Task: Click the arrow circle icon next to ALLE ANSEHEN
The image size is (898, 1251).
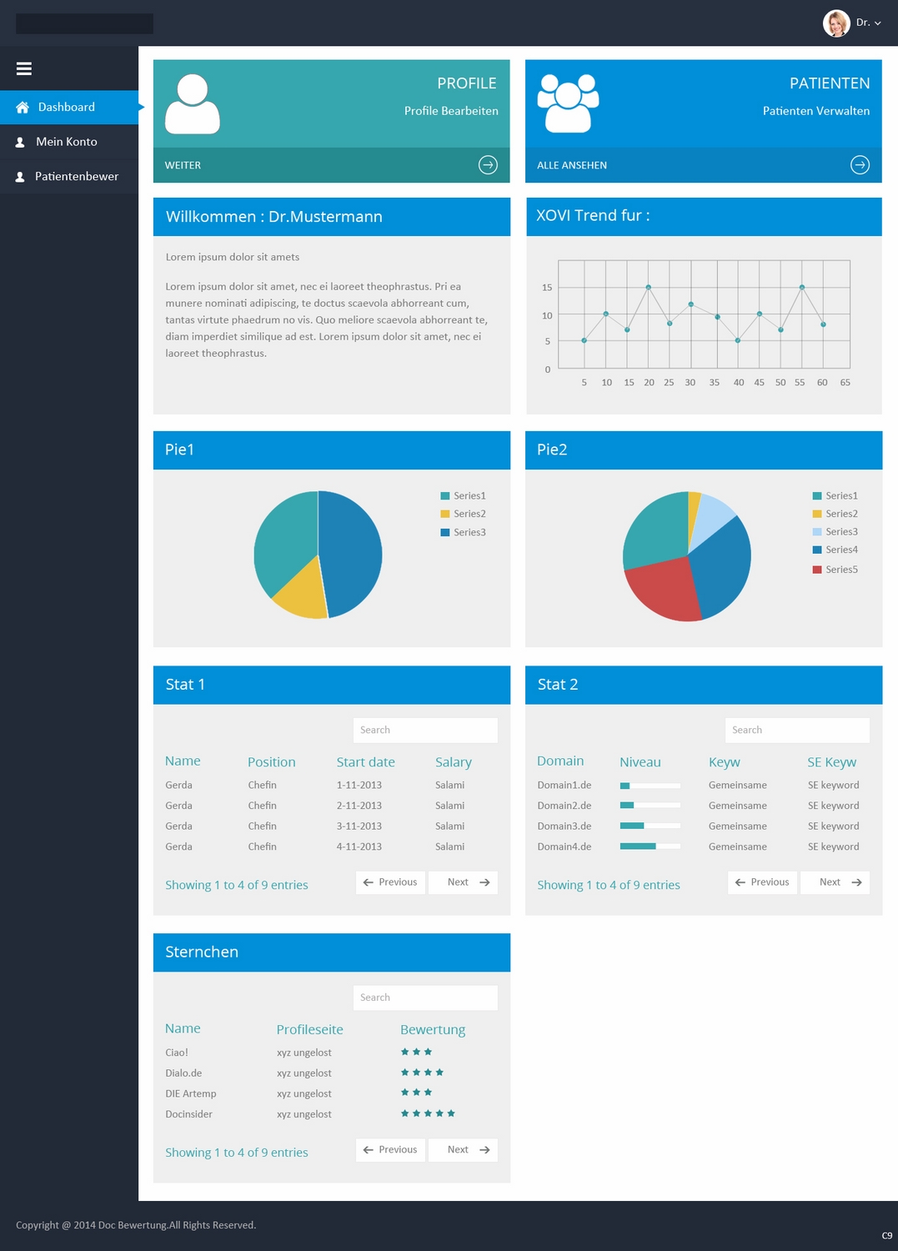Action: tap(860, 164)
